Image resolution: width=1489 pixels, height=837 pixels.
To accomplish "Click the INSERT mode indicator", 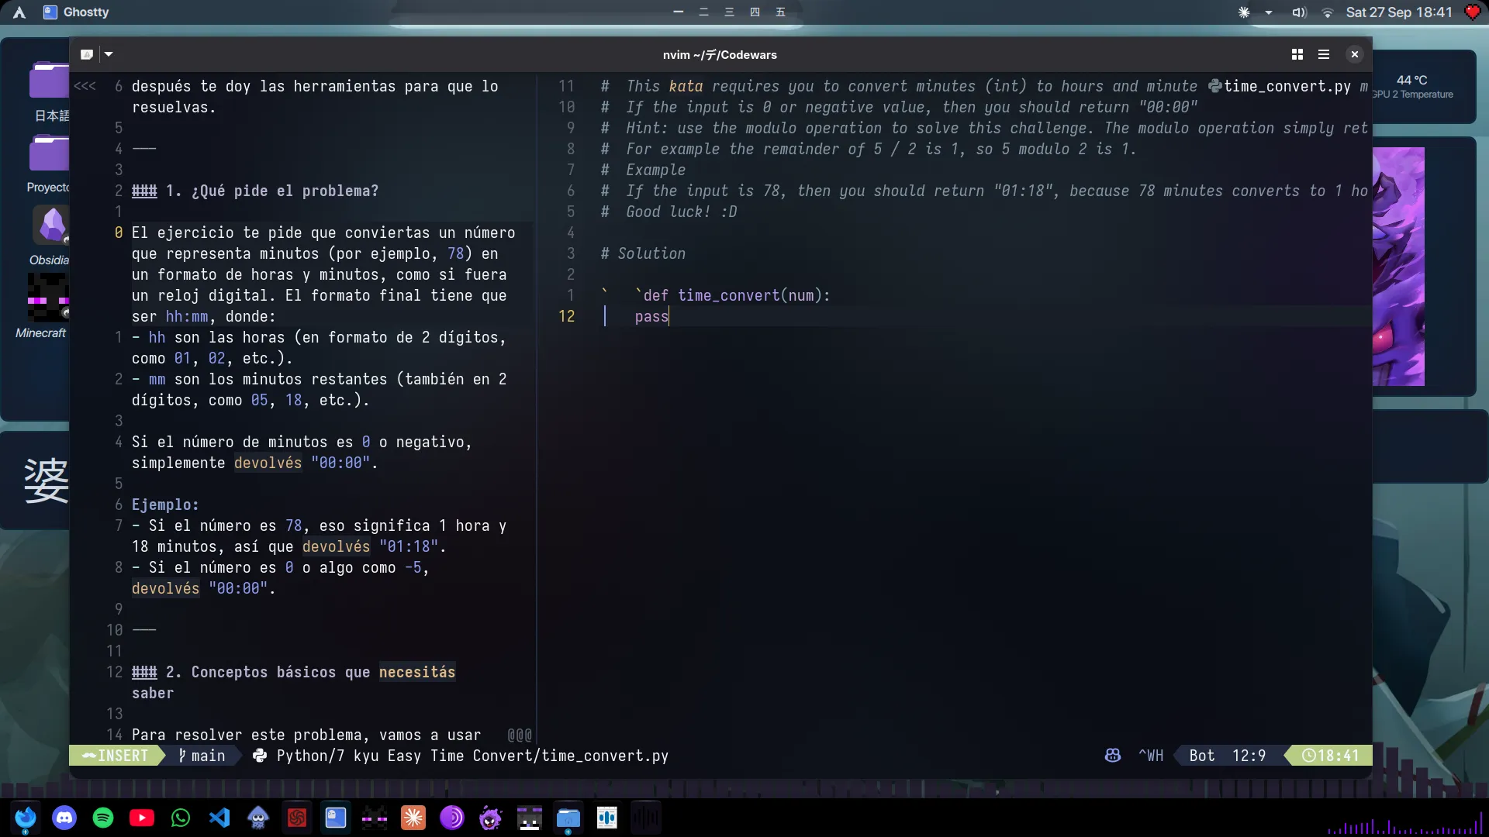I will click(115, 756).
